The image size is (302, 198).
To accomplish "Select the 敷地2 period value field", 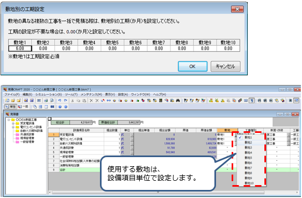I will 43,48.
